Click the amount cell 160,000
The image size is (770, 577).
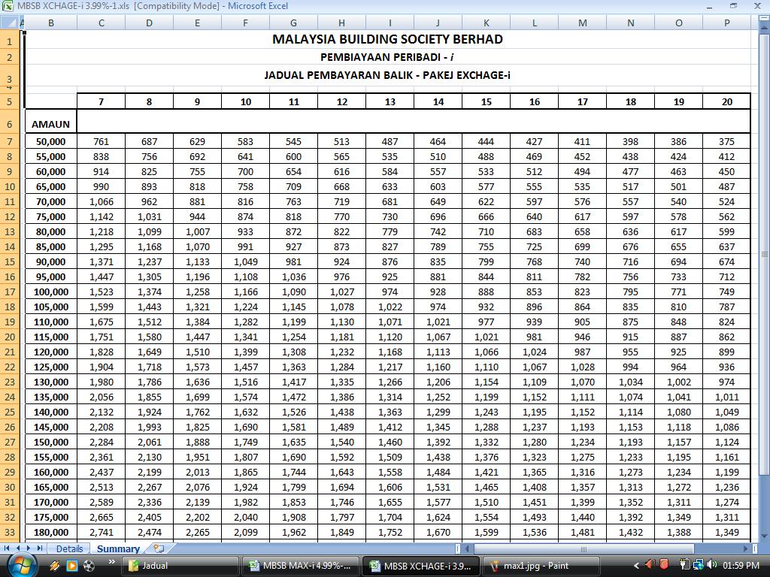[x=50, y=472]
